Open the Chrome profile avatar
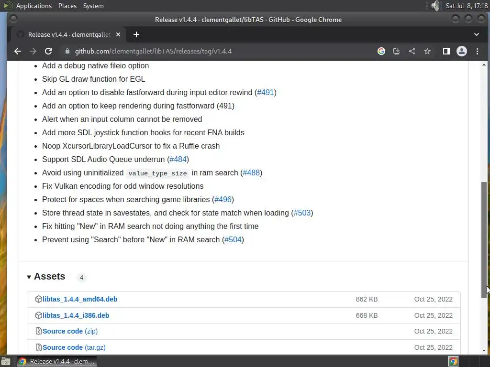The height and width of the screenshot is (367, 490). click(462, 51)
